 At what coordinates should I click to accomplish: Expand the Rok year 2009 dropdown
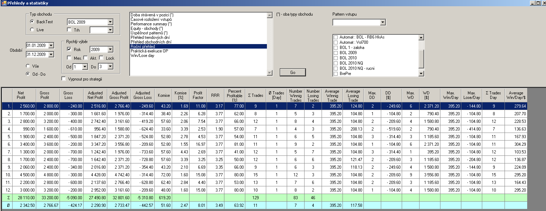(x=110, y=50)
